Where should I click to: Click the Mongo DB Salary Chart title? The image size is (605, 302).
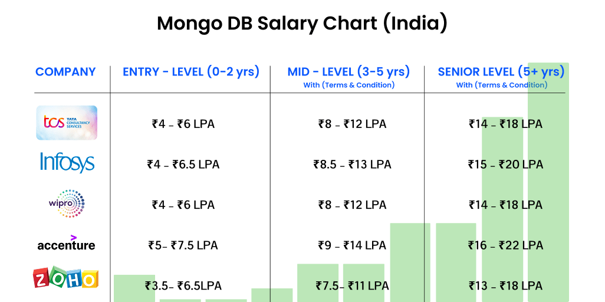[302, 24]
